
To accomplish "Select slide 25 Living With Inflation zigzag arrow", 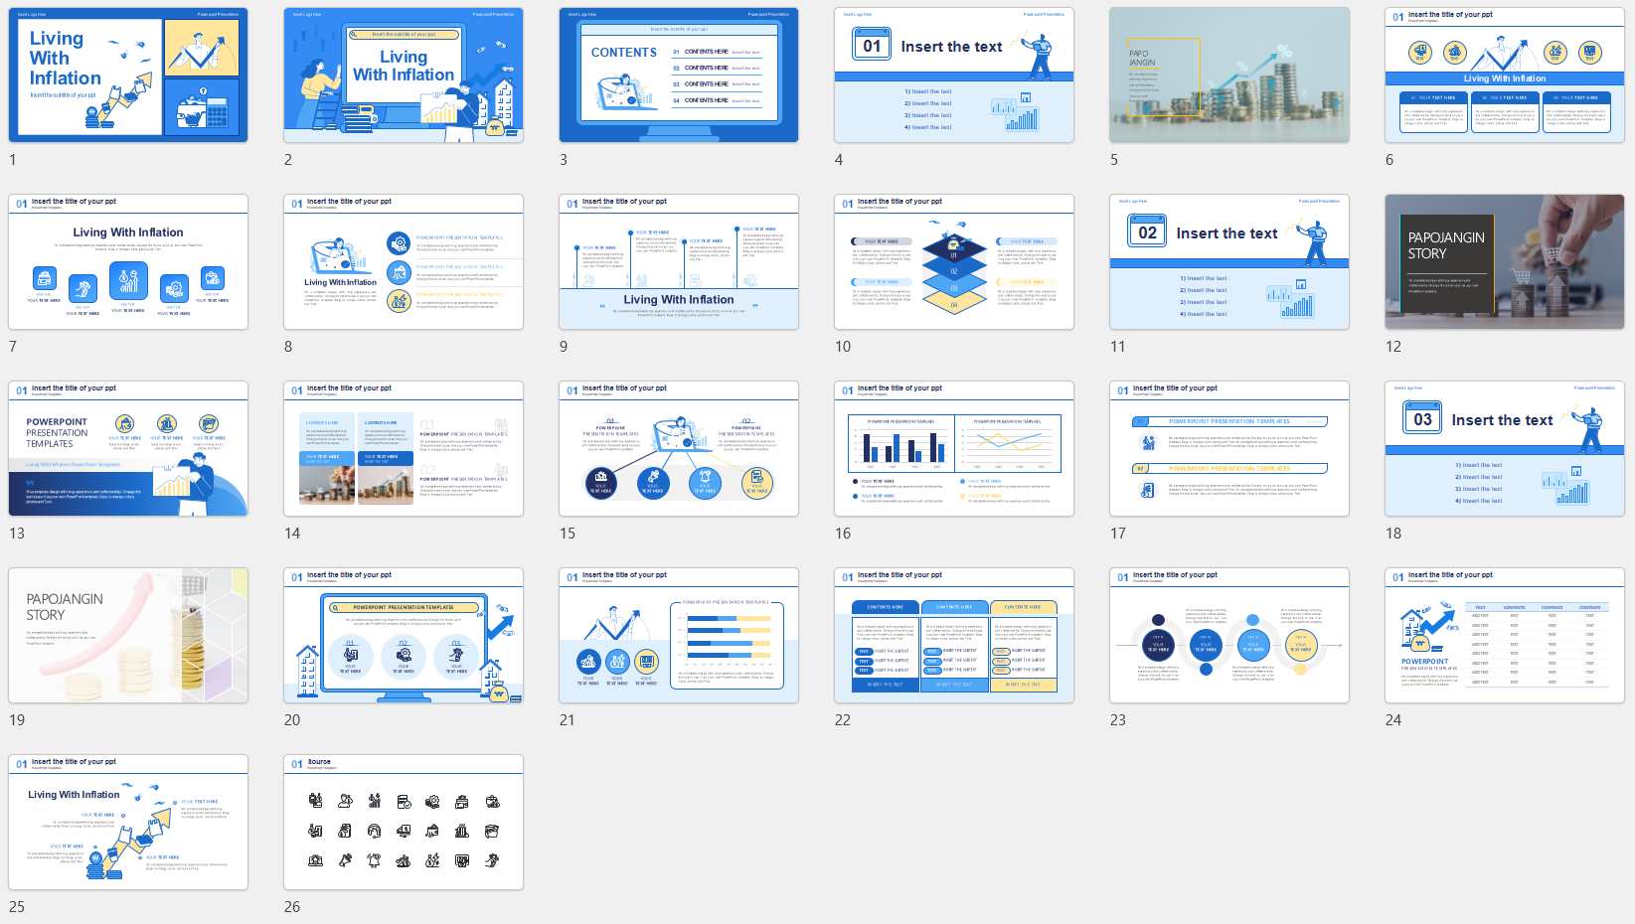I will [x=128, y=823].
